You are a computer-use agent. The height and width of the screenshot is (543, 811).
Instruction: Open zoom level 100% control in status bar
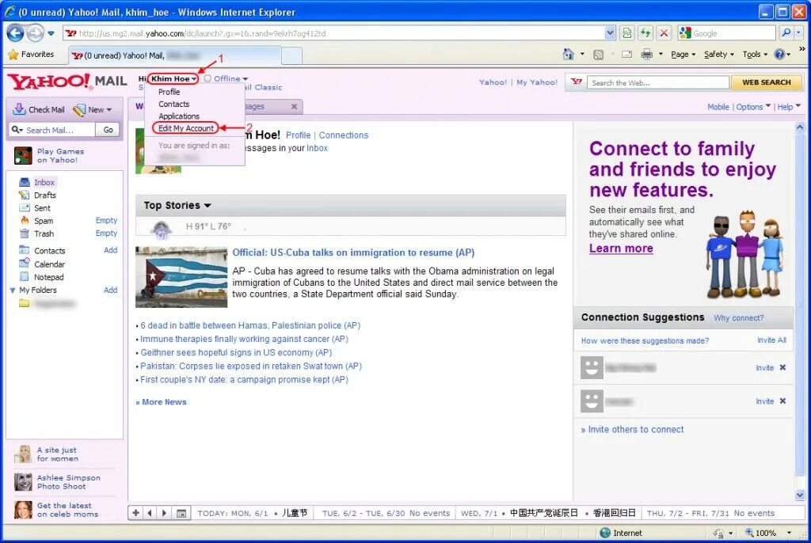(x=768, y=533)
